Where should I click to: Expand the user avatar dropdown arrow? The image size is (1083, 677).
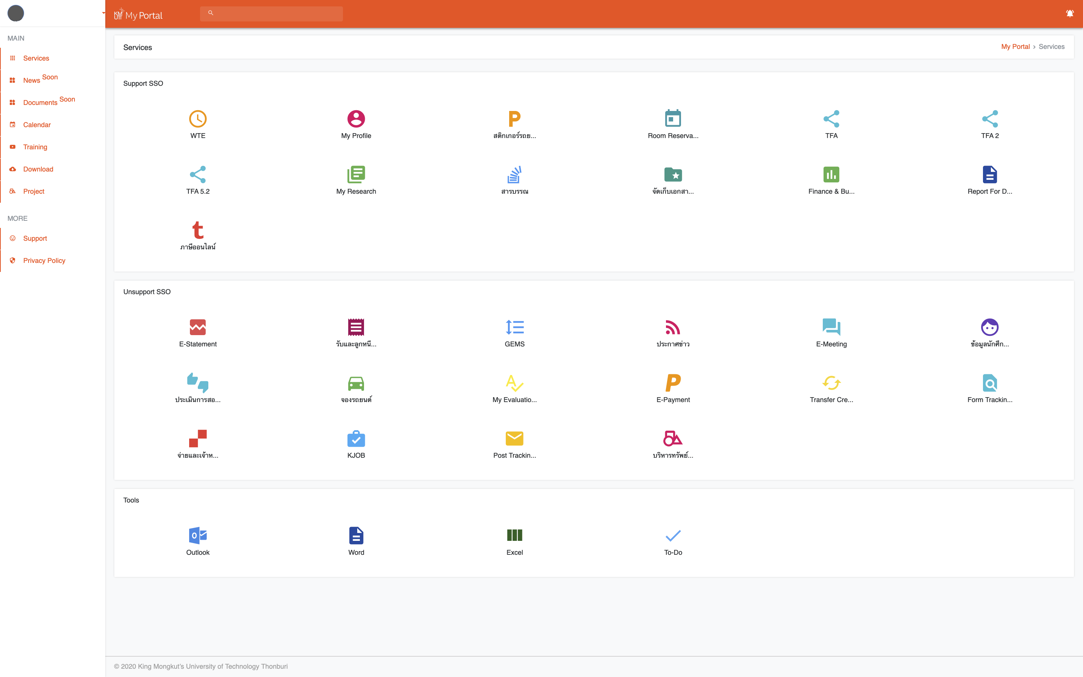coord(103,13)
